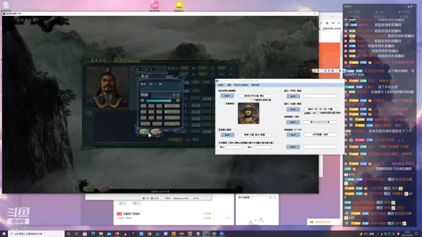Launch Microsoft Edge from the taskbar

[x=93, y=234]
